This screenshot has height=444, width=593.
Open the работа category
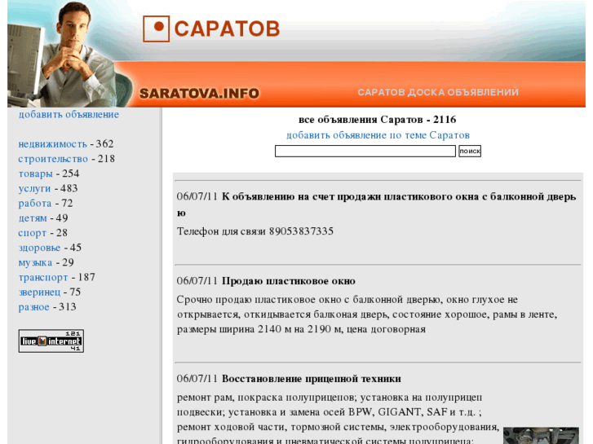point(35,204)
